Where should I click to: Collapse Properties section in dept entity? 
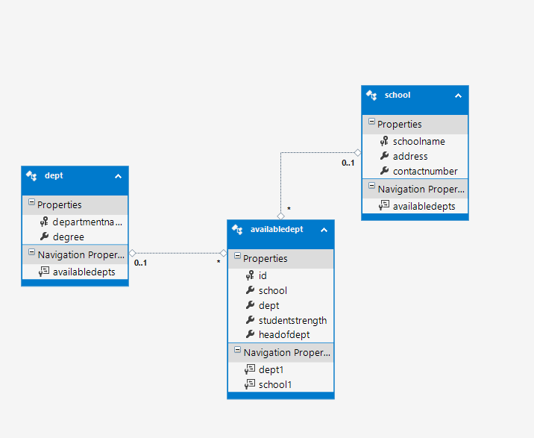[x=31, y=202]
